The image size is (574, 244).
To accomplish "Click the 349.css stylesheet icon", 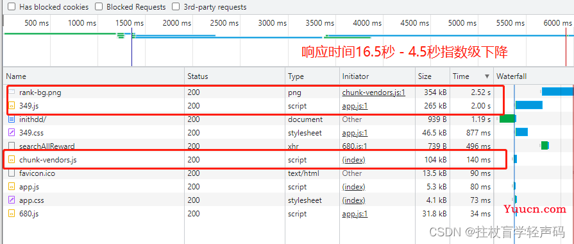I will [12, 133].
